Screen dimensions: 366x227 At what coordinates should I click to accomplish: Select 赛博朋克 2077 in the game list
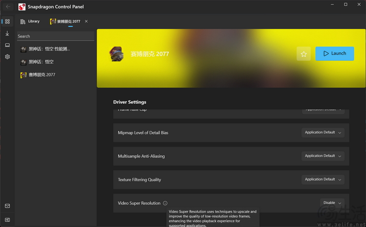41,75
